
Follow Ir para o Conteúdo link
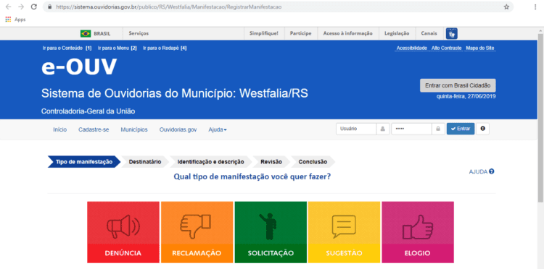point(67,48)
